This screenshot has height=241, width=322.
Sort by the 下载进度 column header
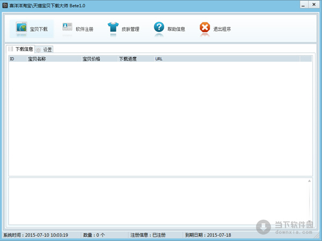[136, 59]
